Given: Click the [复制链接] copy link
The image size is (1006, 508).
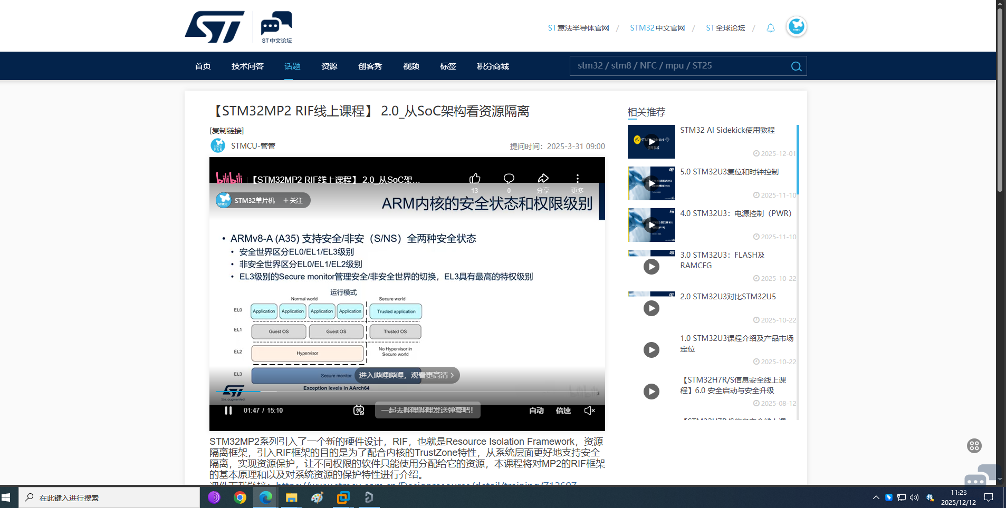Looking at the screenshot, I should 227,131.
